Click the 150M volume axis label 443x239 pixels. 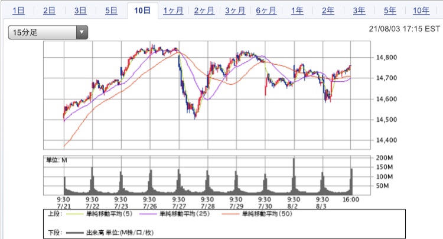pyautogui.click(x=385, y=167)
